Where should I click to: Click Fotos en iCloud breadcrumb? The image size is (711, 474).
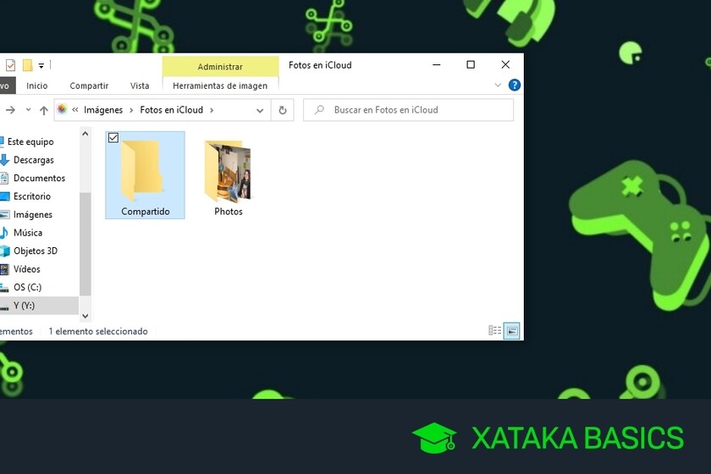coord(171,110)
